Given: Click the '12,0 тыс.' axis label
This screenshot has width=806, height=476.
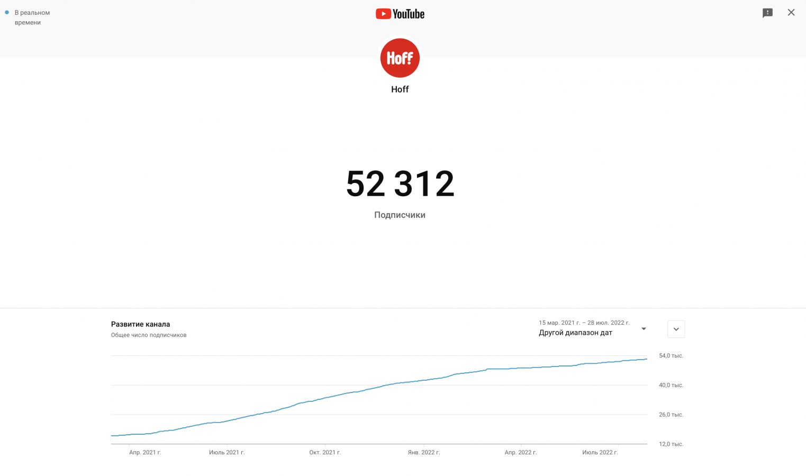Looking at the screenshot, I should (x=671, y=444).
